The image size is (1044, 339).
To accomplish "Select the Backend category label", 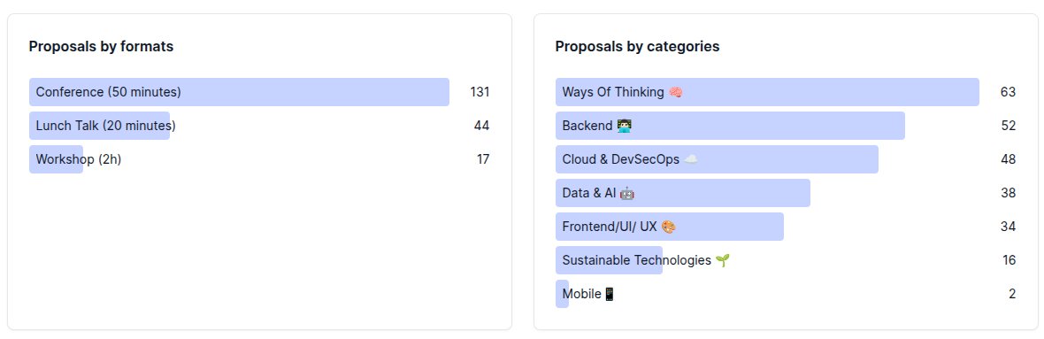I will click(587, 126).
